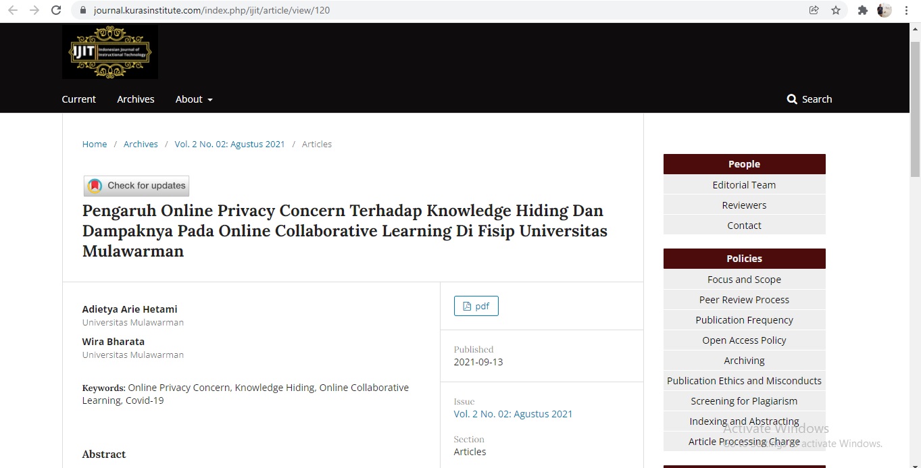Open the Archives navigation menu item
The height and width of the screenshot is (468, 921).
click(x=136, y=99)
